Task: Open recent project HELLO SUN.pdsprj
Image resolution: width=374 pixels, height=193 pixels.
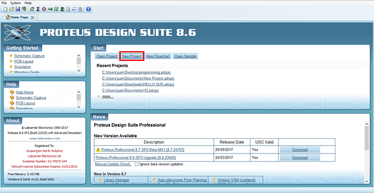Action: point(138,84)
